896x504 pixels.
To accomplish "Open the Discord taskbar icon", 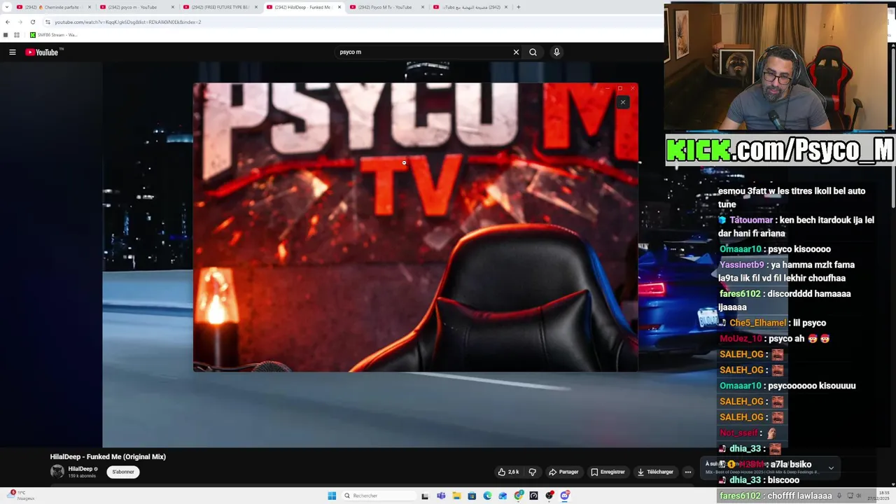I will (x=565, y=496).
